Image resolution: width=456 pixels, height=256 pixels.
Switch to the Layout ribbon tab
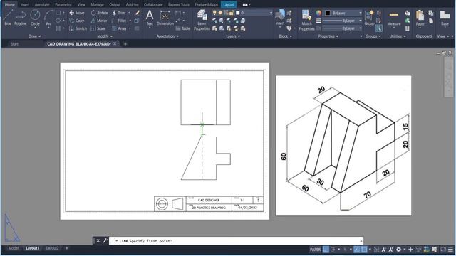pos(229,4)
